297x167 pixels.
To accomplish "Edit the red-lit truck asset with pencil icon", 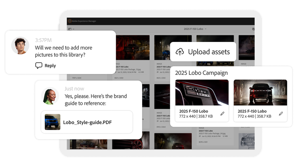I will click(281, 114).
